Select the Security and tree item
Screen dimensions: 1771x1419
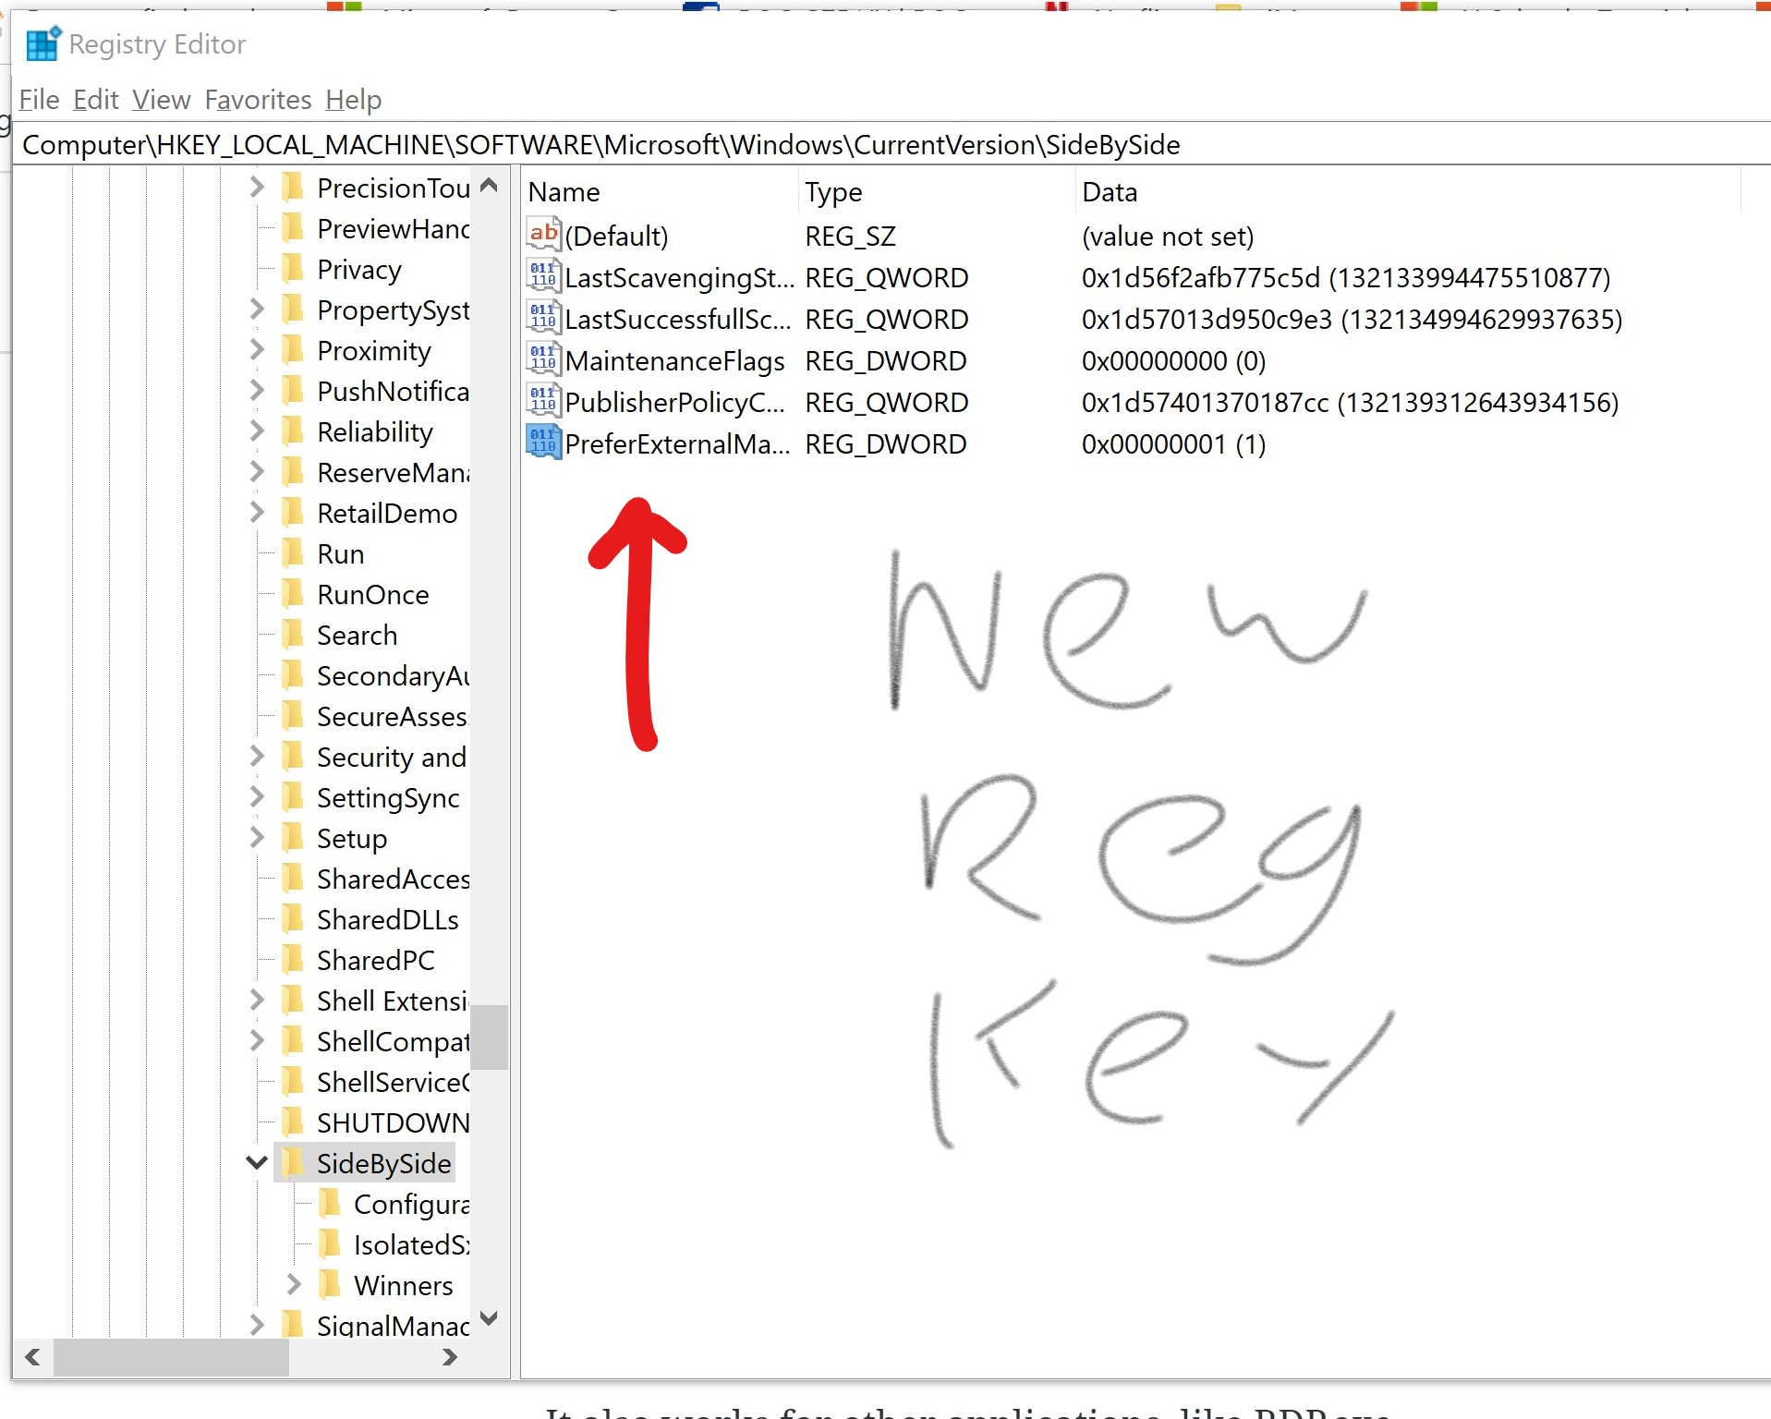click(391, 758)
